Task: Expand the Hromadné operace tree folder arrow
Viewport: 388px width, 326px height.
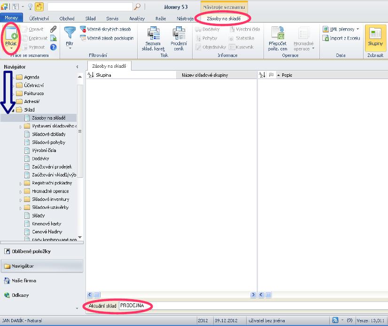Action: (21, 192)
